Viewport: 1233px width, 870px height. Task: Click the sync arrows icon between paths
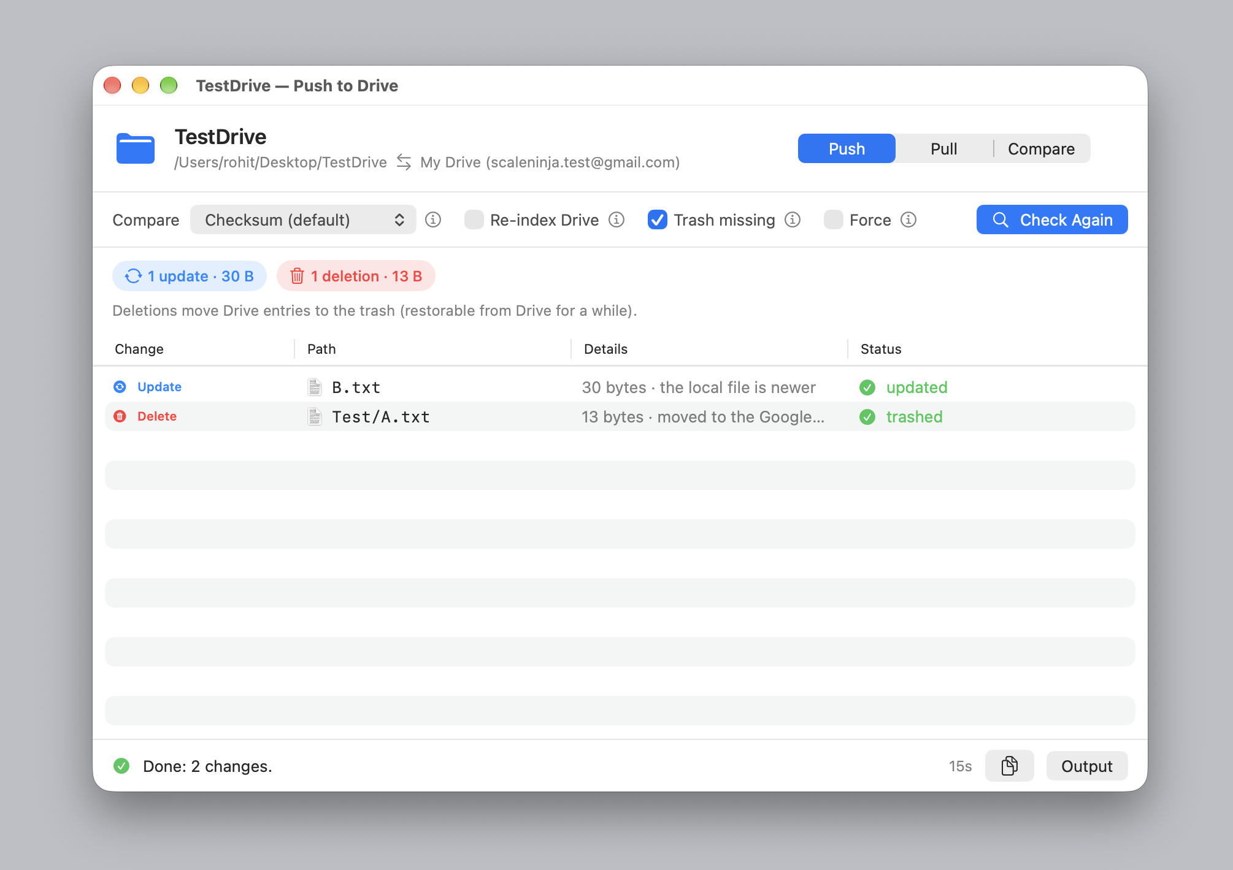point(404,162)
